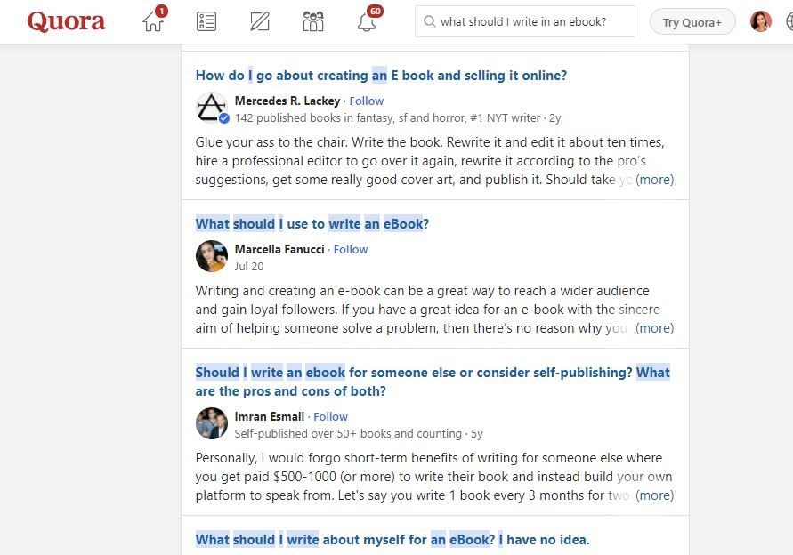Click the Try Quora+ button
This screenshot has width=793, height=555.
coord(692,21)
